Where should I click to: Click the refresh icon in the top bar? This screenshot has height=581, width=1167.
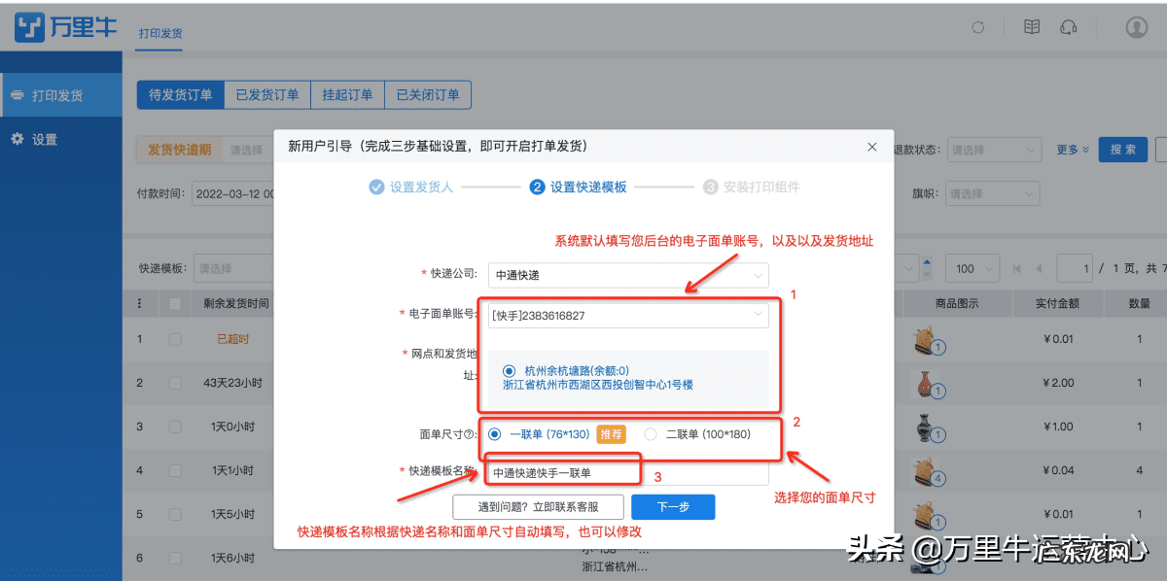point(978,28)
